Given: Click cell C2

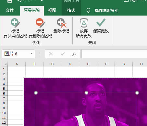Looking at the screenshot, I should point(52,74).
